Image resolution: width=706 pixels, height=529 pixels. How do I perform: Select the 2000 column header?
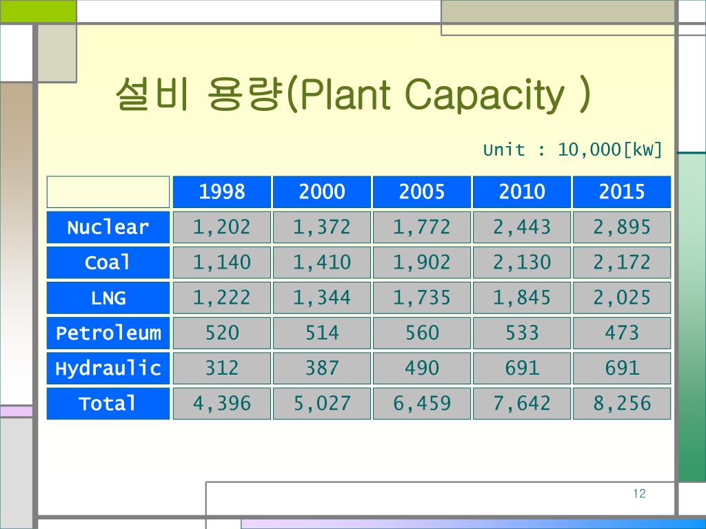(x=322, y=192)
